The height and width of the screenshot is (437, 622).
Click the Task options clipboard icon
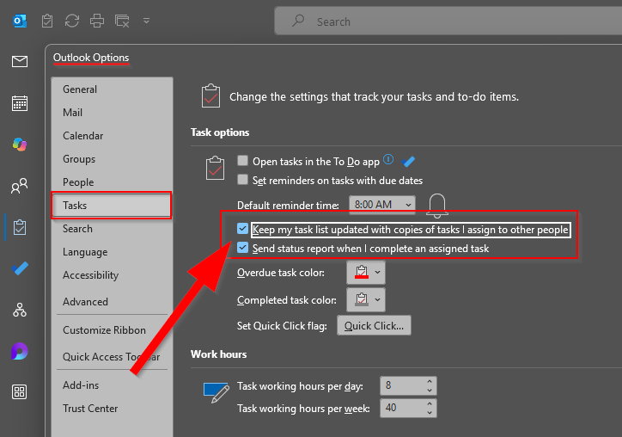pos(215,169)
